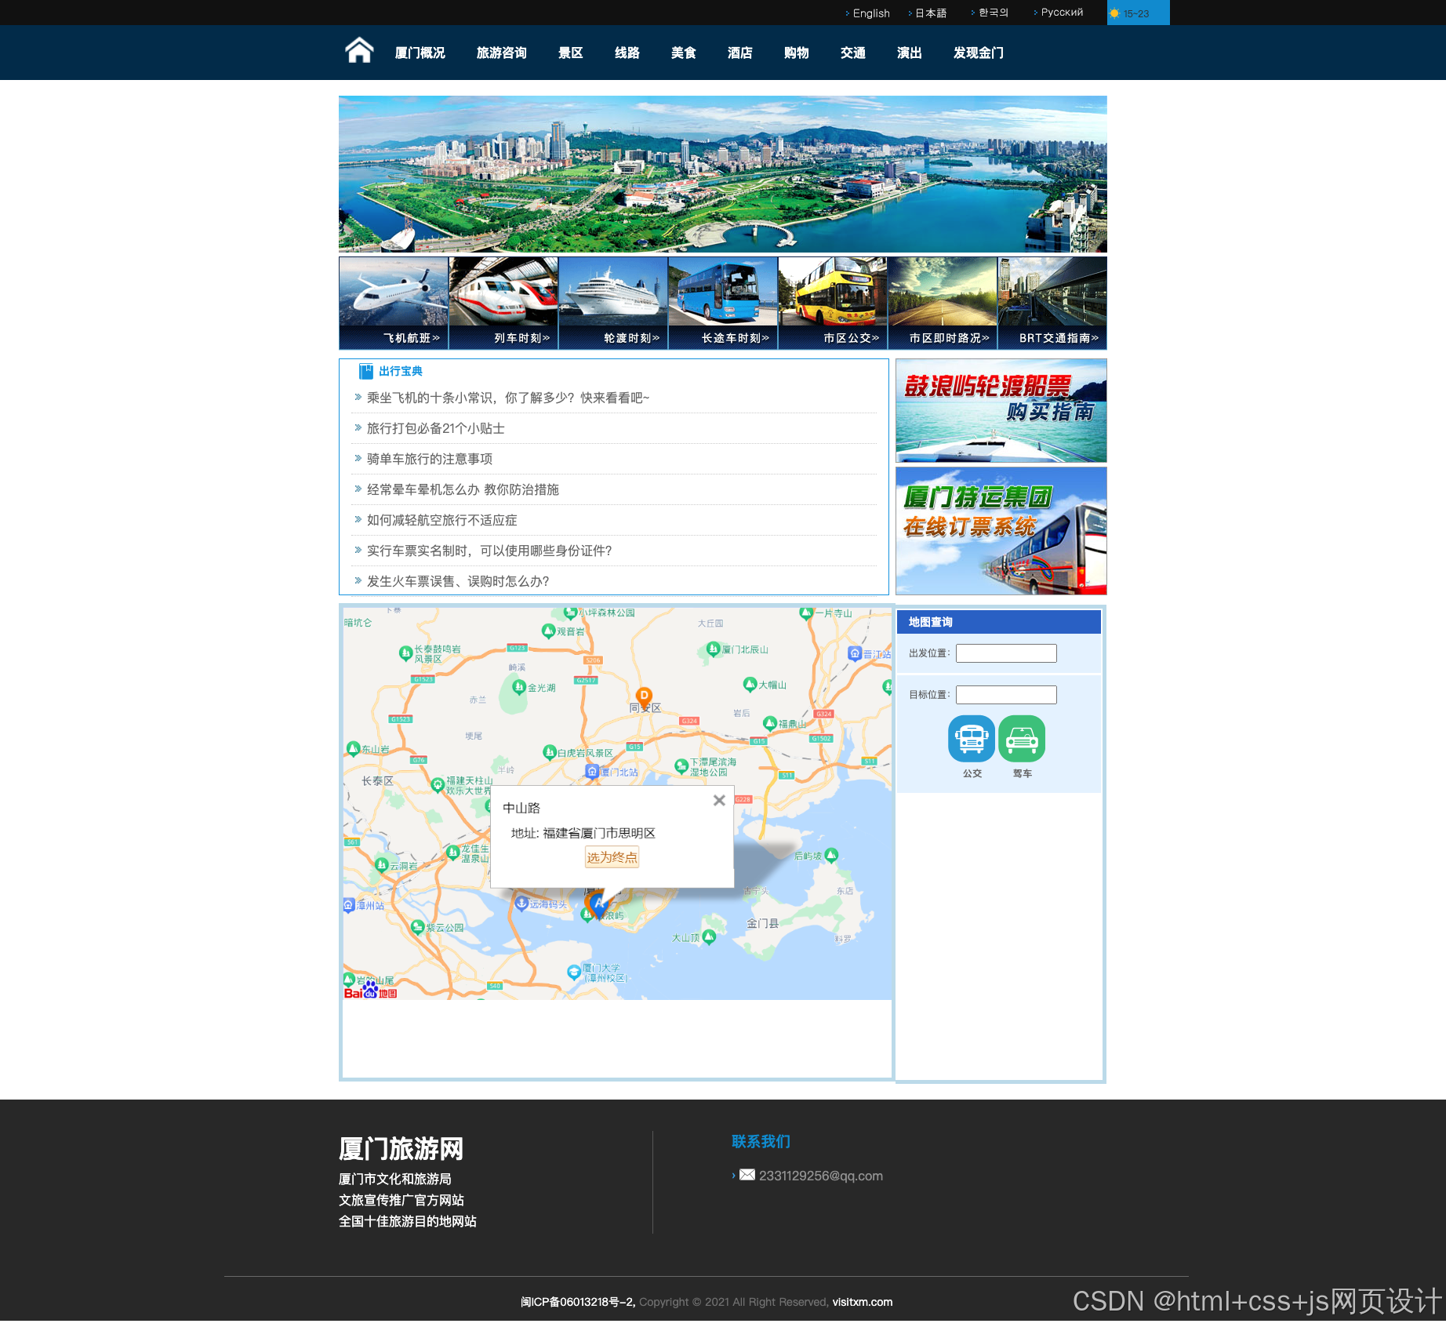Go to the 景区 section
The width and height of the screenshot is (1446, 1327).
pos(570,53)
